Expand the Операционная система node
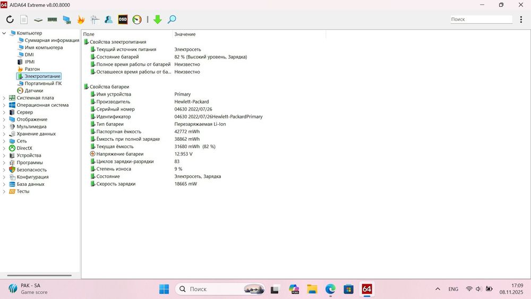 click(4, 105)
